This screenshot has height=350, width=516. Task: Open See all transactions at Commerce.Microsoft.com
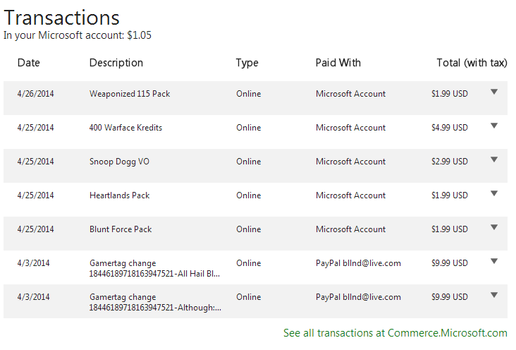click(395, 333)
